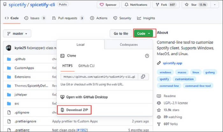Click kyrie25 avatar image
Image resolution: width=223 pixels, height=132 pixels.
pos(9,48)
